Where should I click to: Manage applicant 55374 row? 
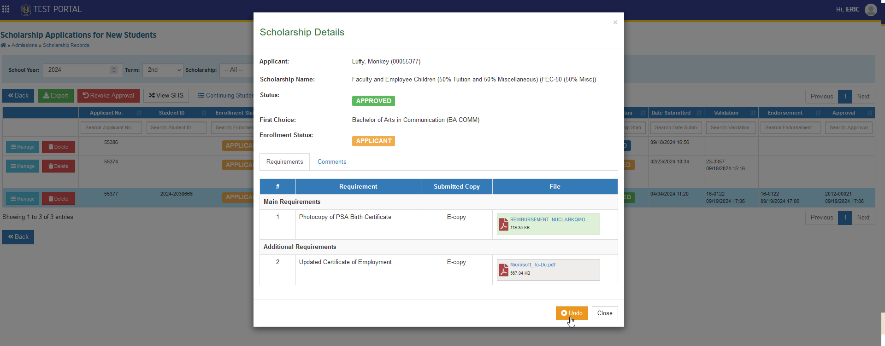point(23,167)
